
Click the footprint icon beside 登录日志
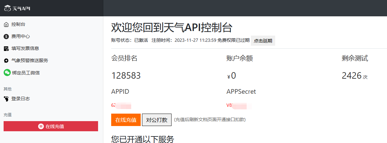[6, 99]
